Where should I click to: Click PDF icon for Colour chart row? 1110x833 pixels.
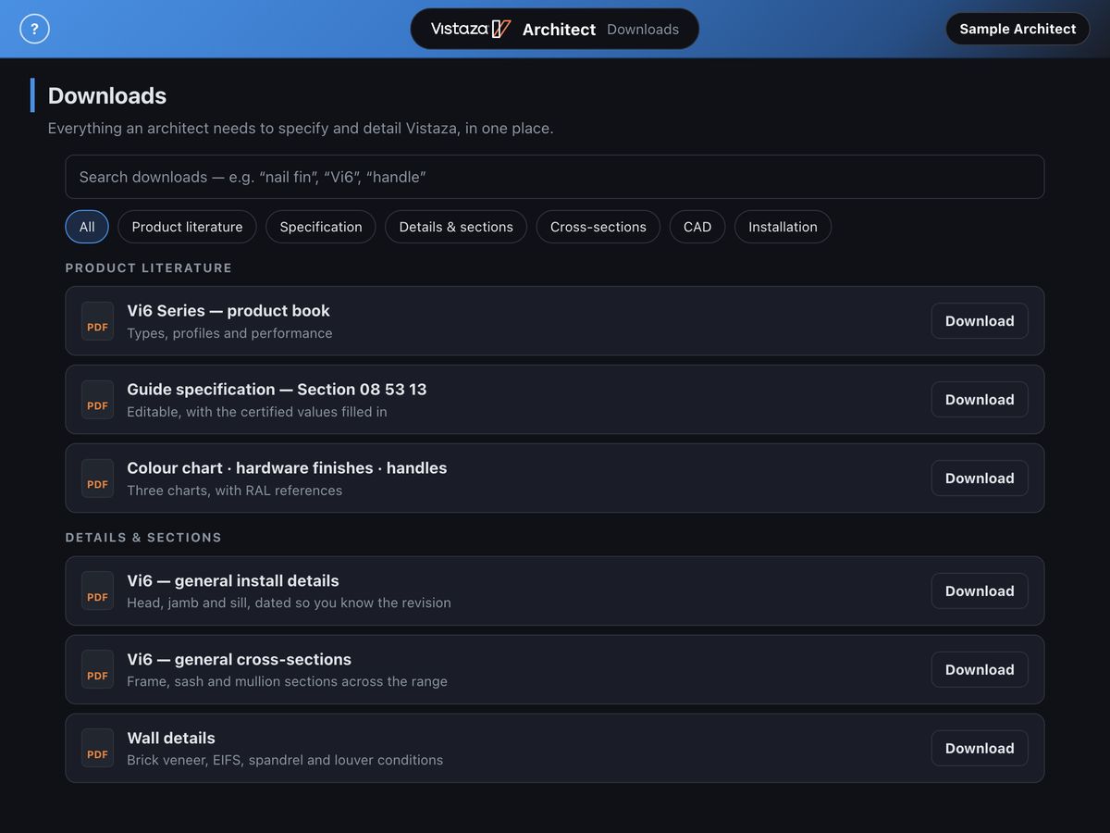97,479
